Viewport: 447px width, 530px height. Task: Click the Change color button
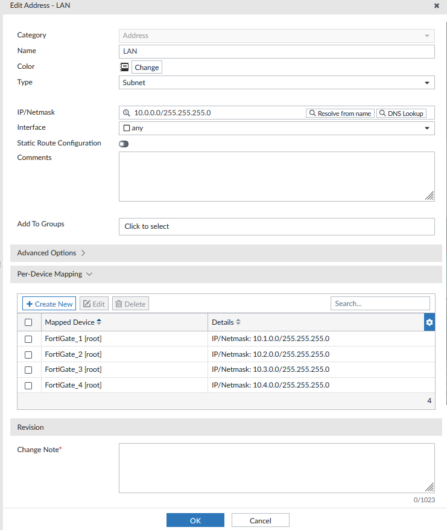(x=147, y=68)
